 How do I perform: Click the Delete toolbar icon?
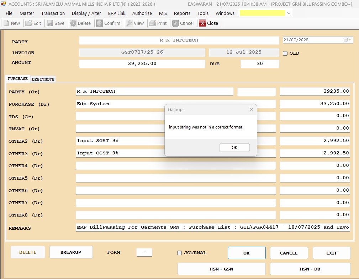(73, 23)
